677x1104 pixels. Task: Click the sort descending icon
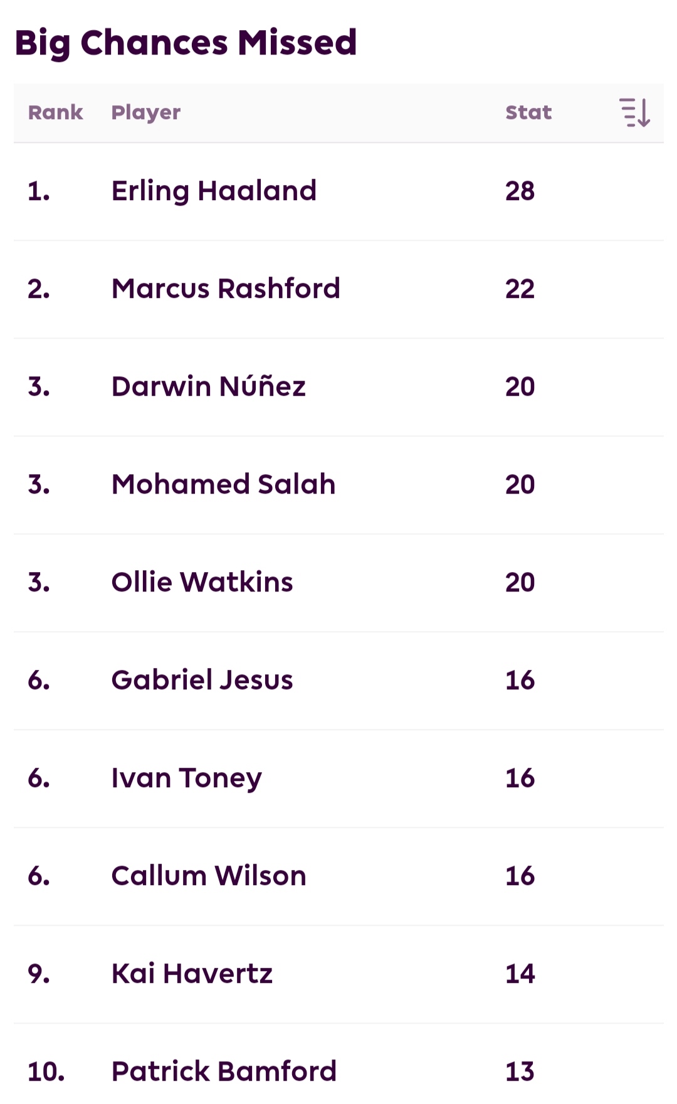634,113
